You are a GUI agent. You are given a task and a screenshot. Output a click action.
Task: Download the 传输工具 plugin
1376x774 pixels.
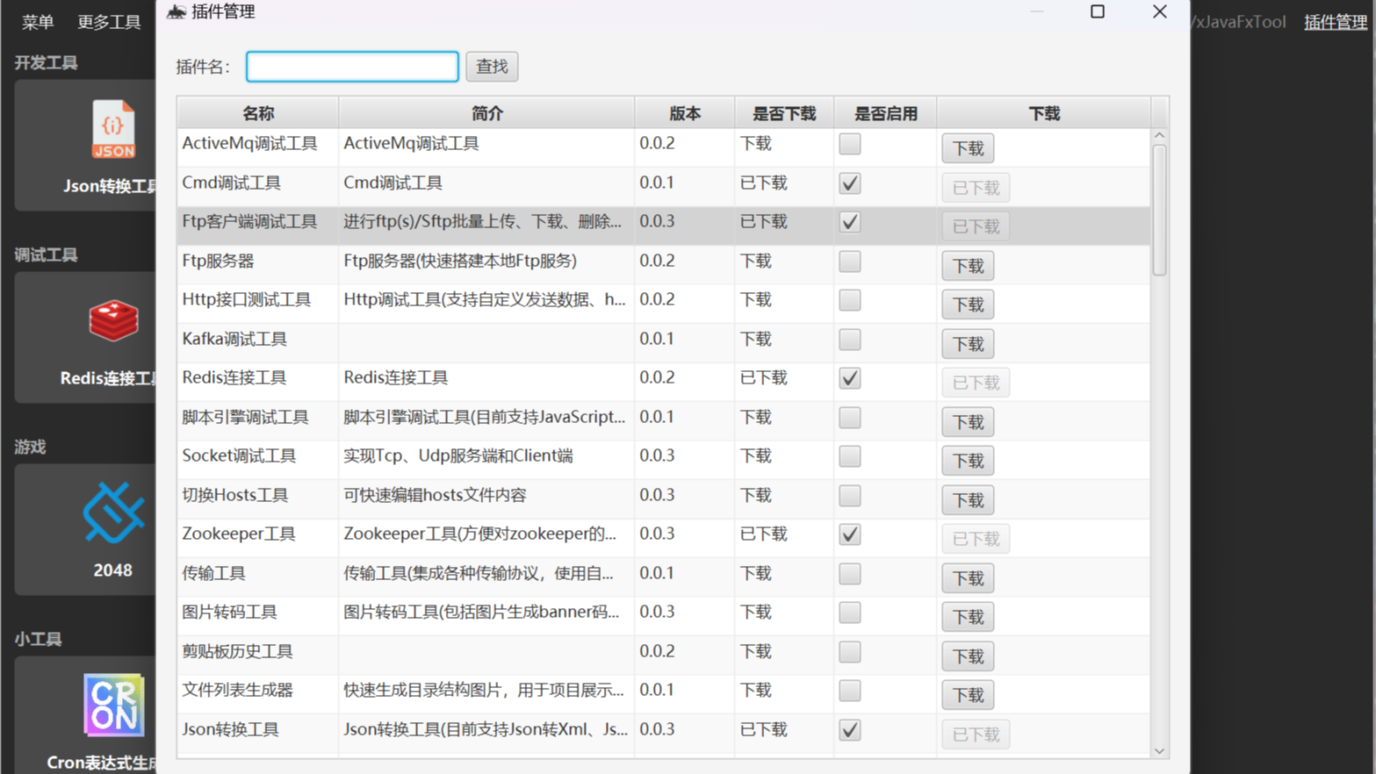pos(968,578)
